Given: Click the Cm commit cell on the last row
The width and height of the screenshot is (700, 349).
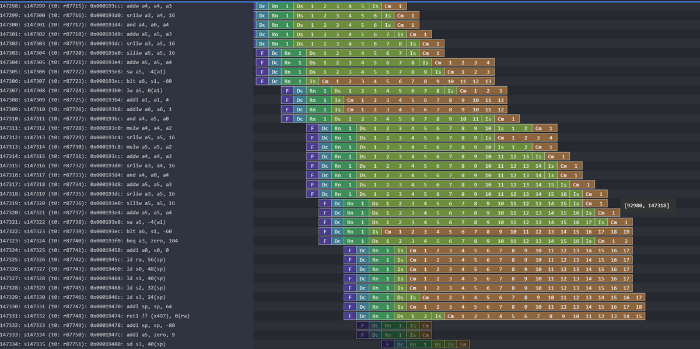Looking at the screenshot, I should coord(464,344).
